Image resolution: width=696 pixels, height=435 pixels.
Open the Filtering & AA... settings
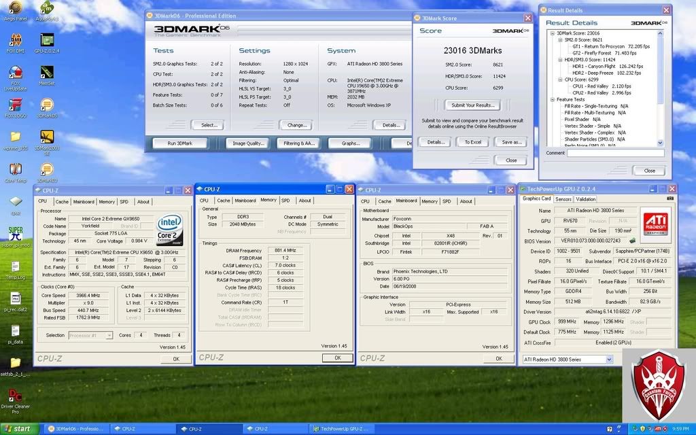(x=299, y=143)
